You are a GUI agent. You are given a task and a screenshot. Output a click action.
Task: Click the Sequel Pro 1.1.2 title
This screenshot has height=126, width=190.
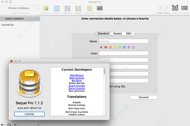29,103
